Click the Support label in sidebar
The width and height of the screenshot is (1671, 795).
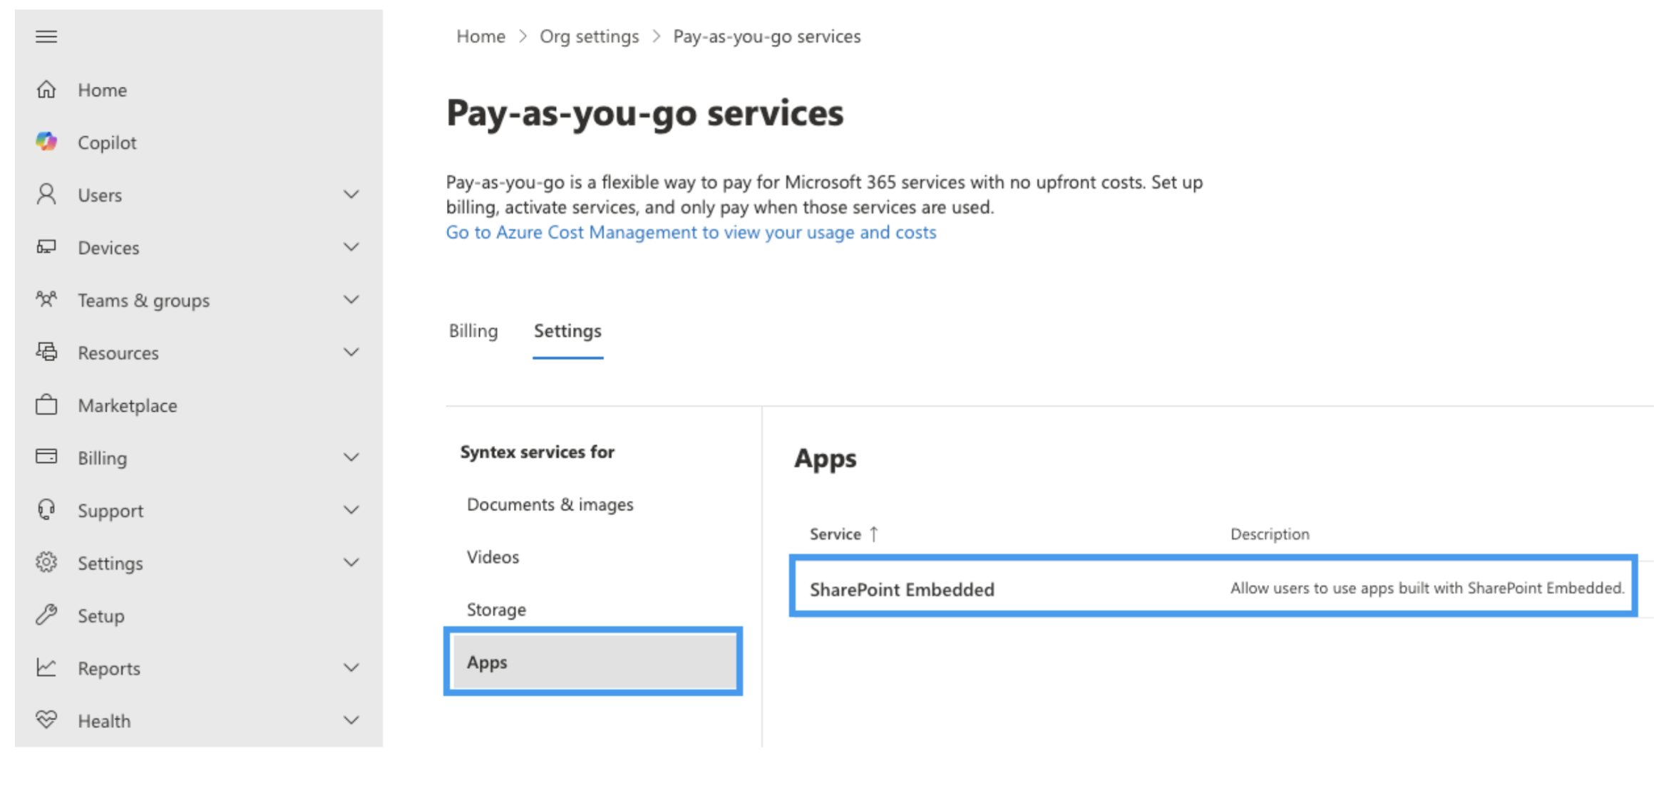click(110, 511)
